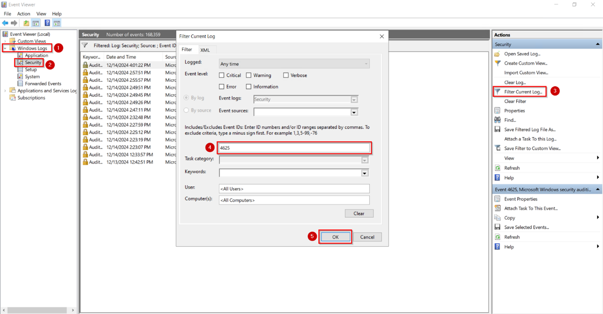Click Clear to reset filter fields
This screenshot has width=603, height=314.
[x=359, y=213]
